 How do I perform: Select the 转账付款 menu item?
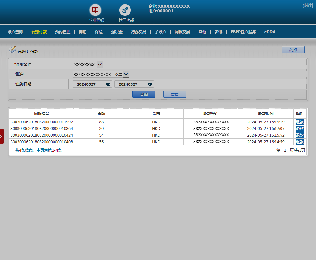point(39,32)
